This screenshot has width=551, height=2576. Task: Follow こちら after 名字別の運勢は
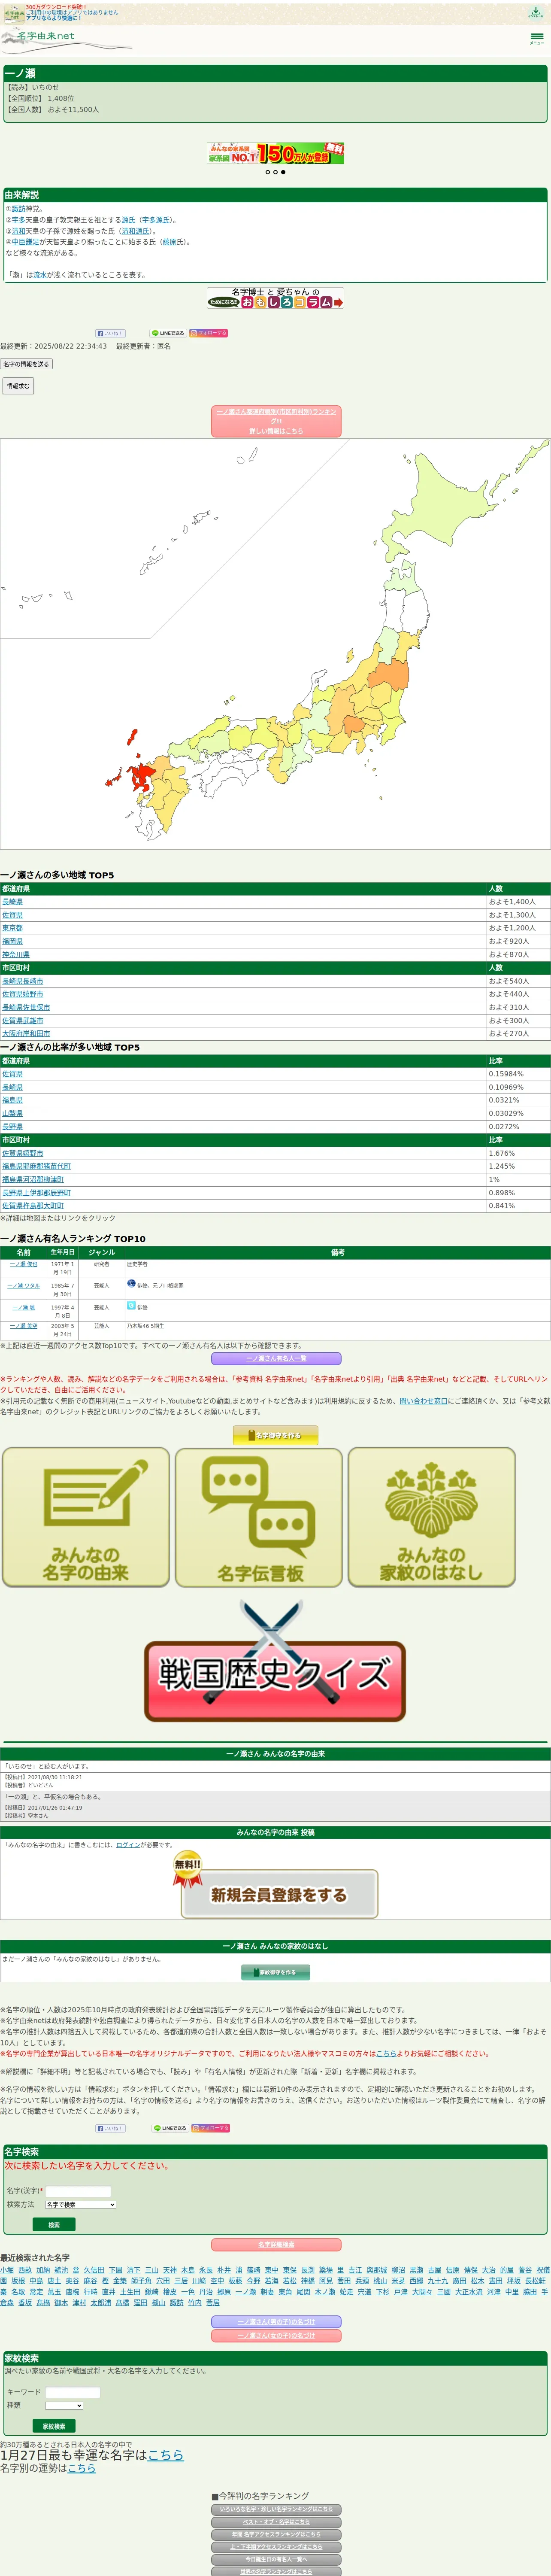click(x=81, y=2468)
